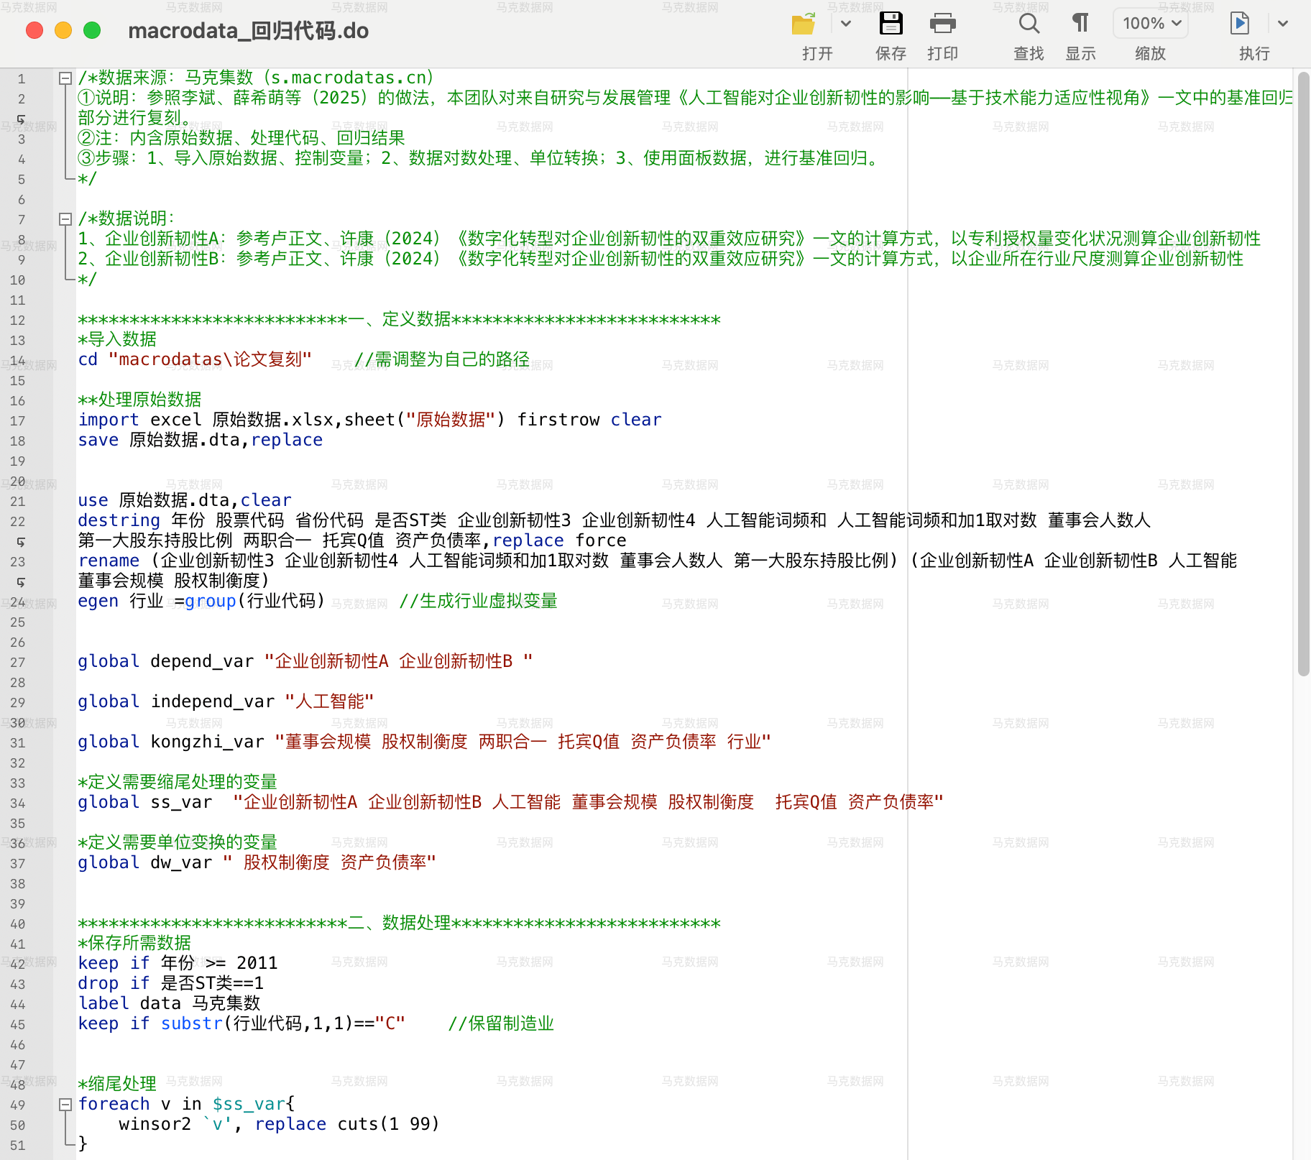This screenshot has width=1311, height=1160.
Task: Click the Open folder icon
Action: [803, 24]
